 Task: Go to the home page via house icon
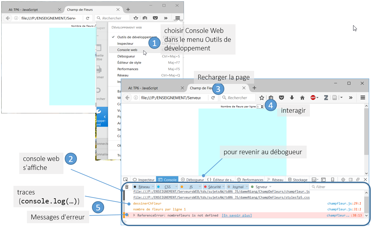302,98
